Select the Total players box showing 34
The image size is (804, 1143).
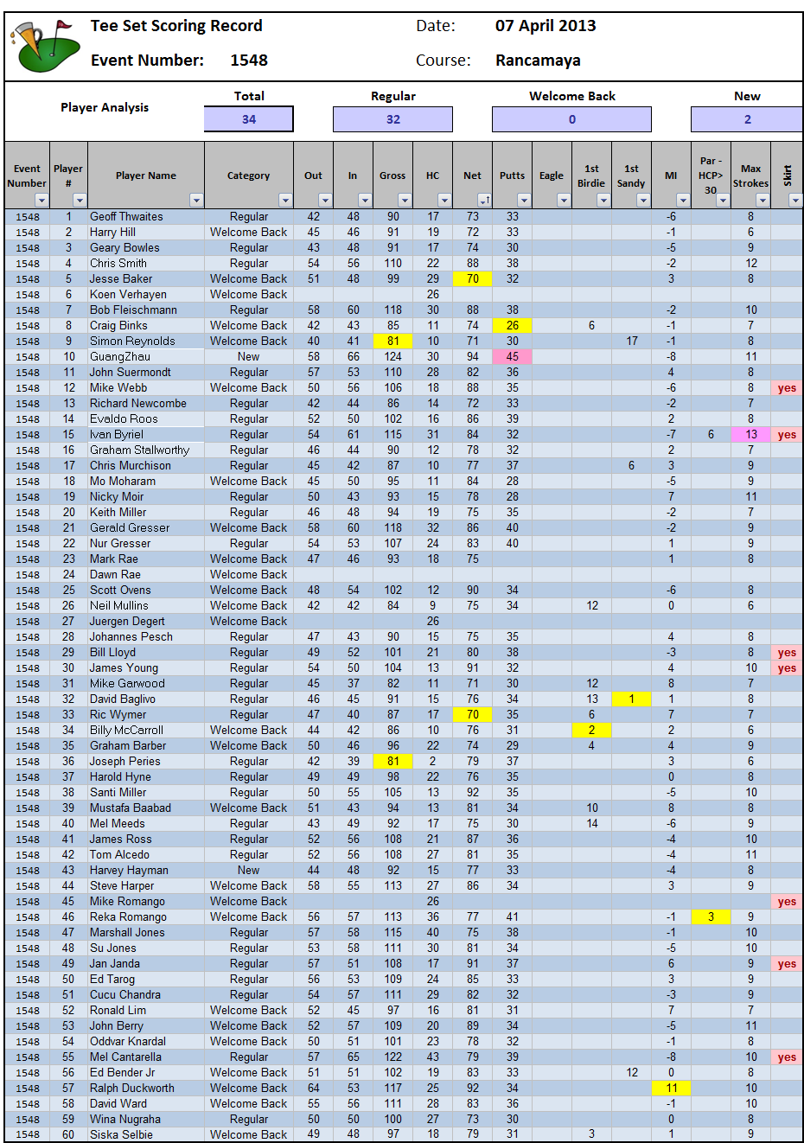point(249,119)
